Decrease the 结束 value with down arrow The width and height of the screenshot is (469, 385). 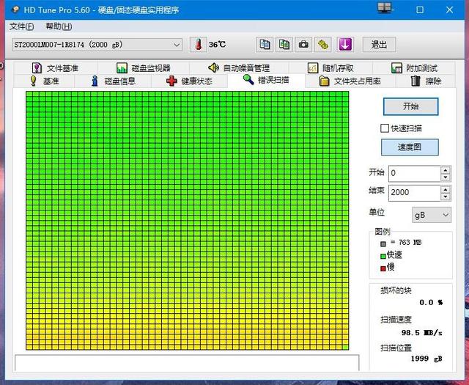[446, 197]
